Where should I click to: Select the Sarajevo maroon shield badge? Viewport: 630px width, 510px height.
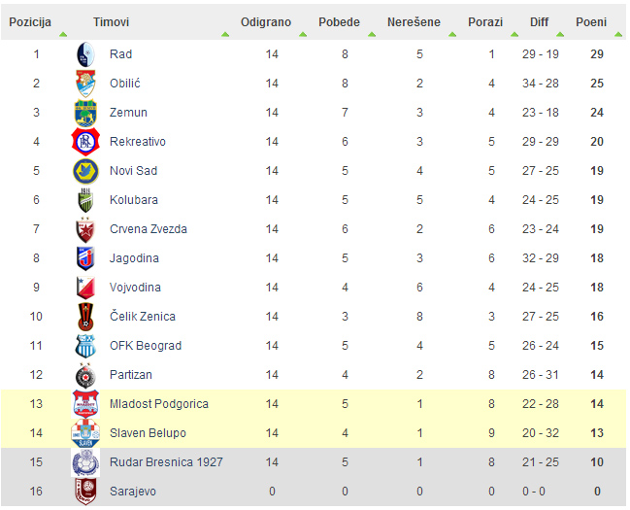click(85, 492)
